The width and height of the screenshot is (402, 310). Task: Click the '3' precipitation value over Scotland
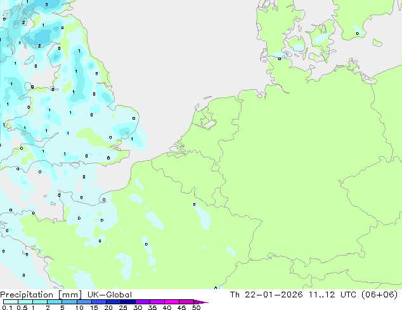pos(46,4)
